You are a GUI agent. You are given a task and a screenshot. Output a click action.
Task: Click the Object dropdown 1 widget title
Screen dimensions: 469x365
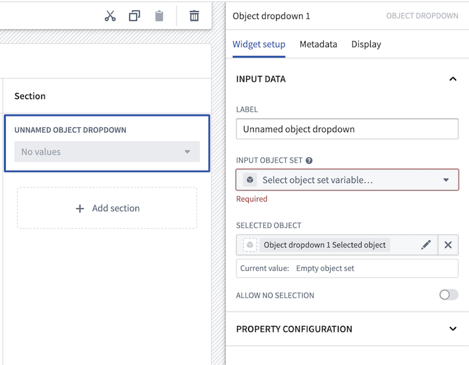[x=271, y=16]
